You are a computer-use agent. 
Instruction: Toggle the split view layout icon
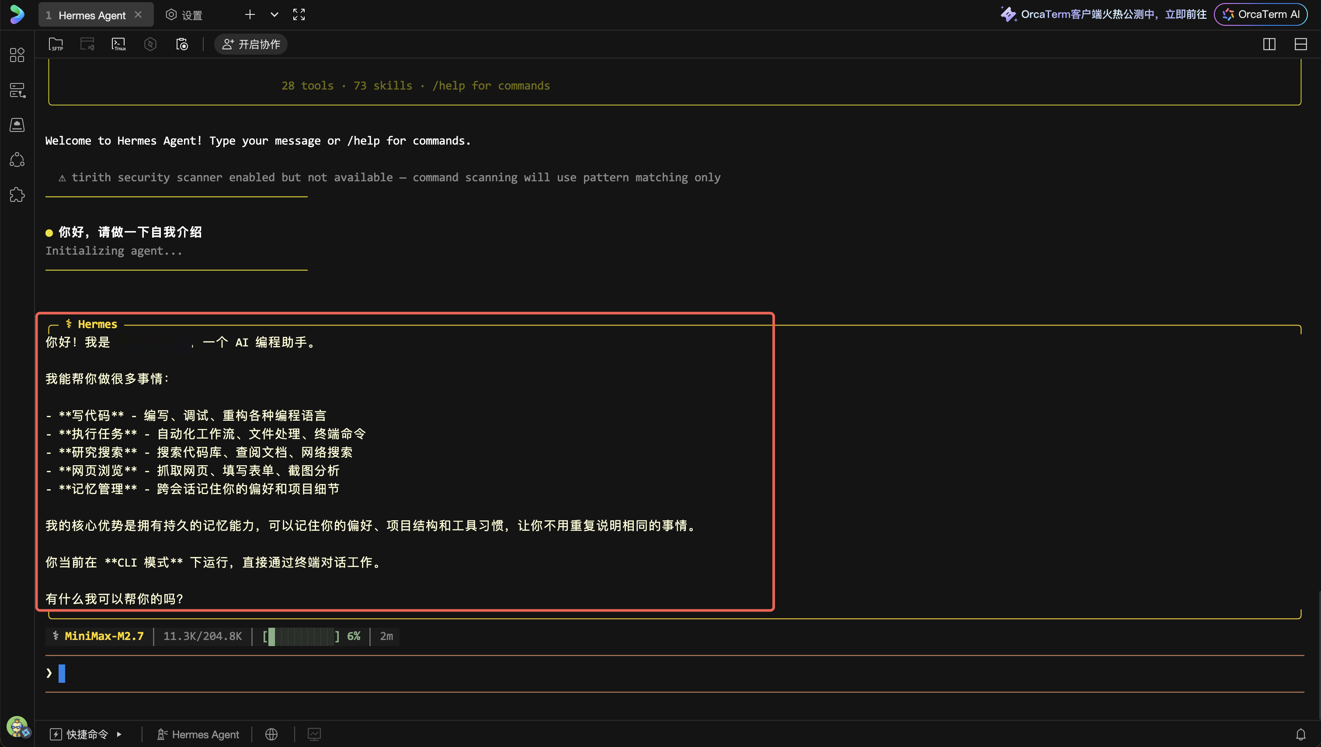[1269, 44]
